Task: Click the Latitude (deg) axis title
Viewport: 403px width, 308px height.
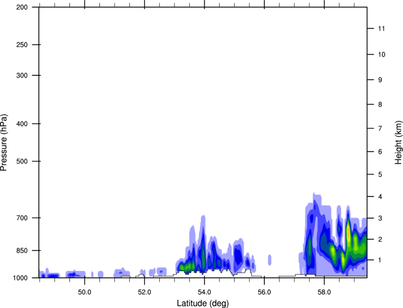Action: [203, 303]
